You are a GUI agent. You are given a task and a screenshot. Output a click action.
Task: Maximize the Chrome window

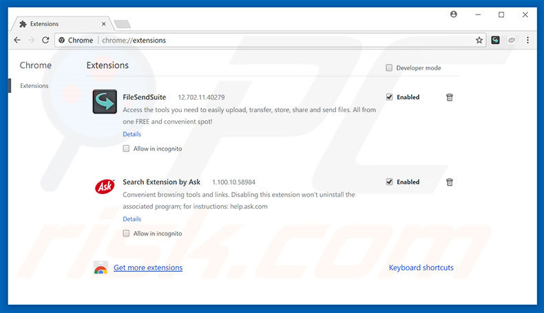501,14
